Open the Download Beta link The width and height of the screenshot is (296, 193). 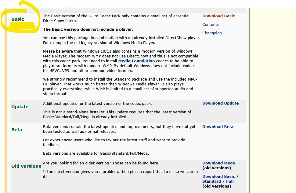[x=218, y=127]
